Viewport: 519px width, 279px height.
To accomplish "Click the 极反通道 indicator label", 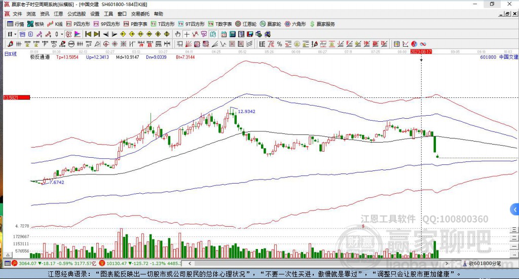I will pyautogui.click(x=40, y=57).
